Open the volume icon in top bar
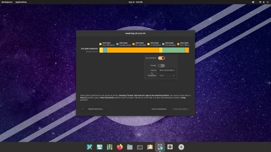 coord(264,2)
